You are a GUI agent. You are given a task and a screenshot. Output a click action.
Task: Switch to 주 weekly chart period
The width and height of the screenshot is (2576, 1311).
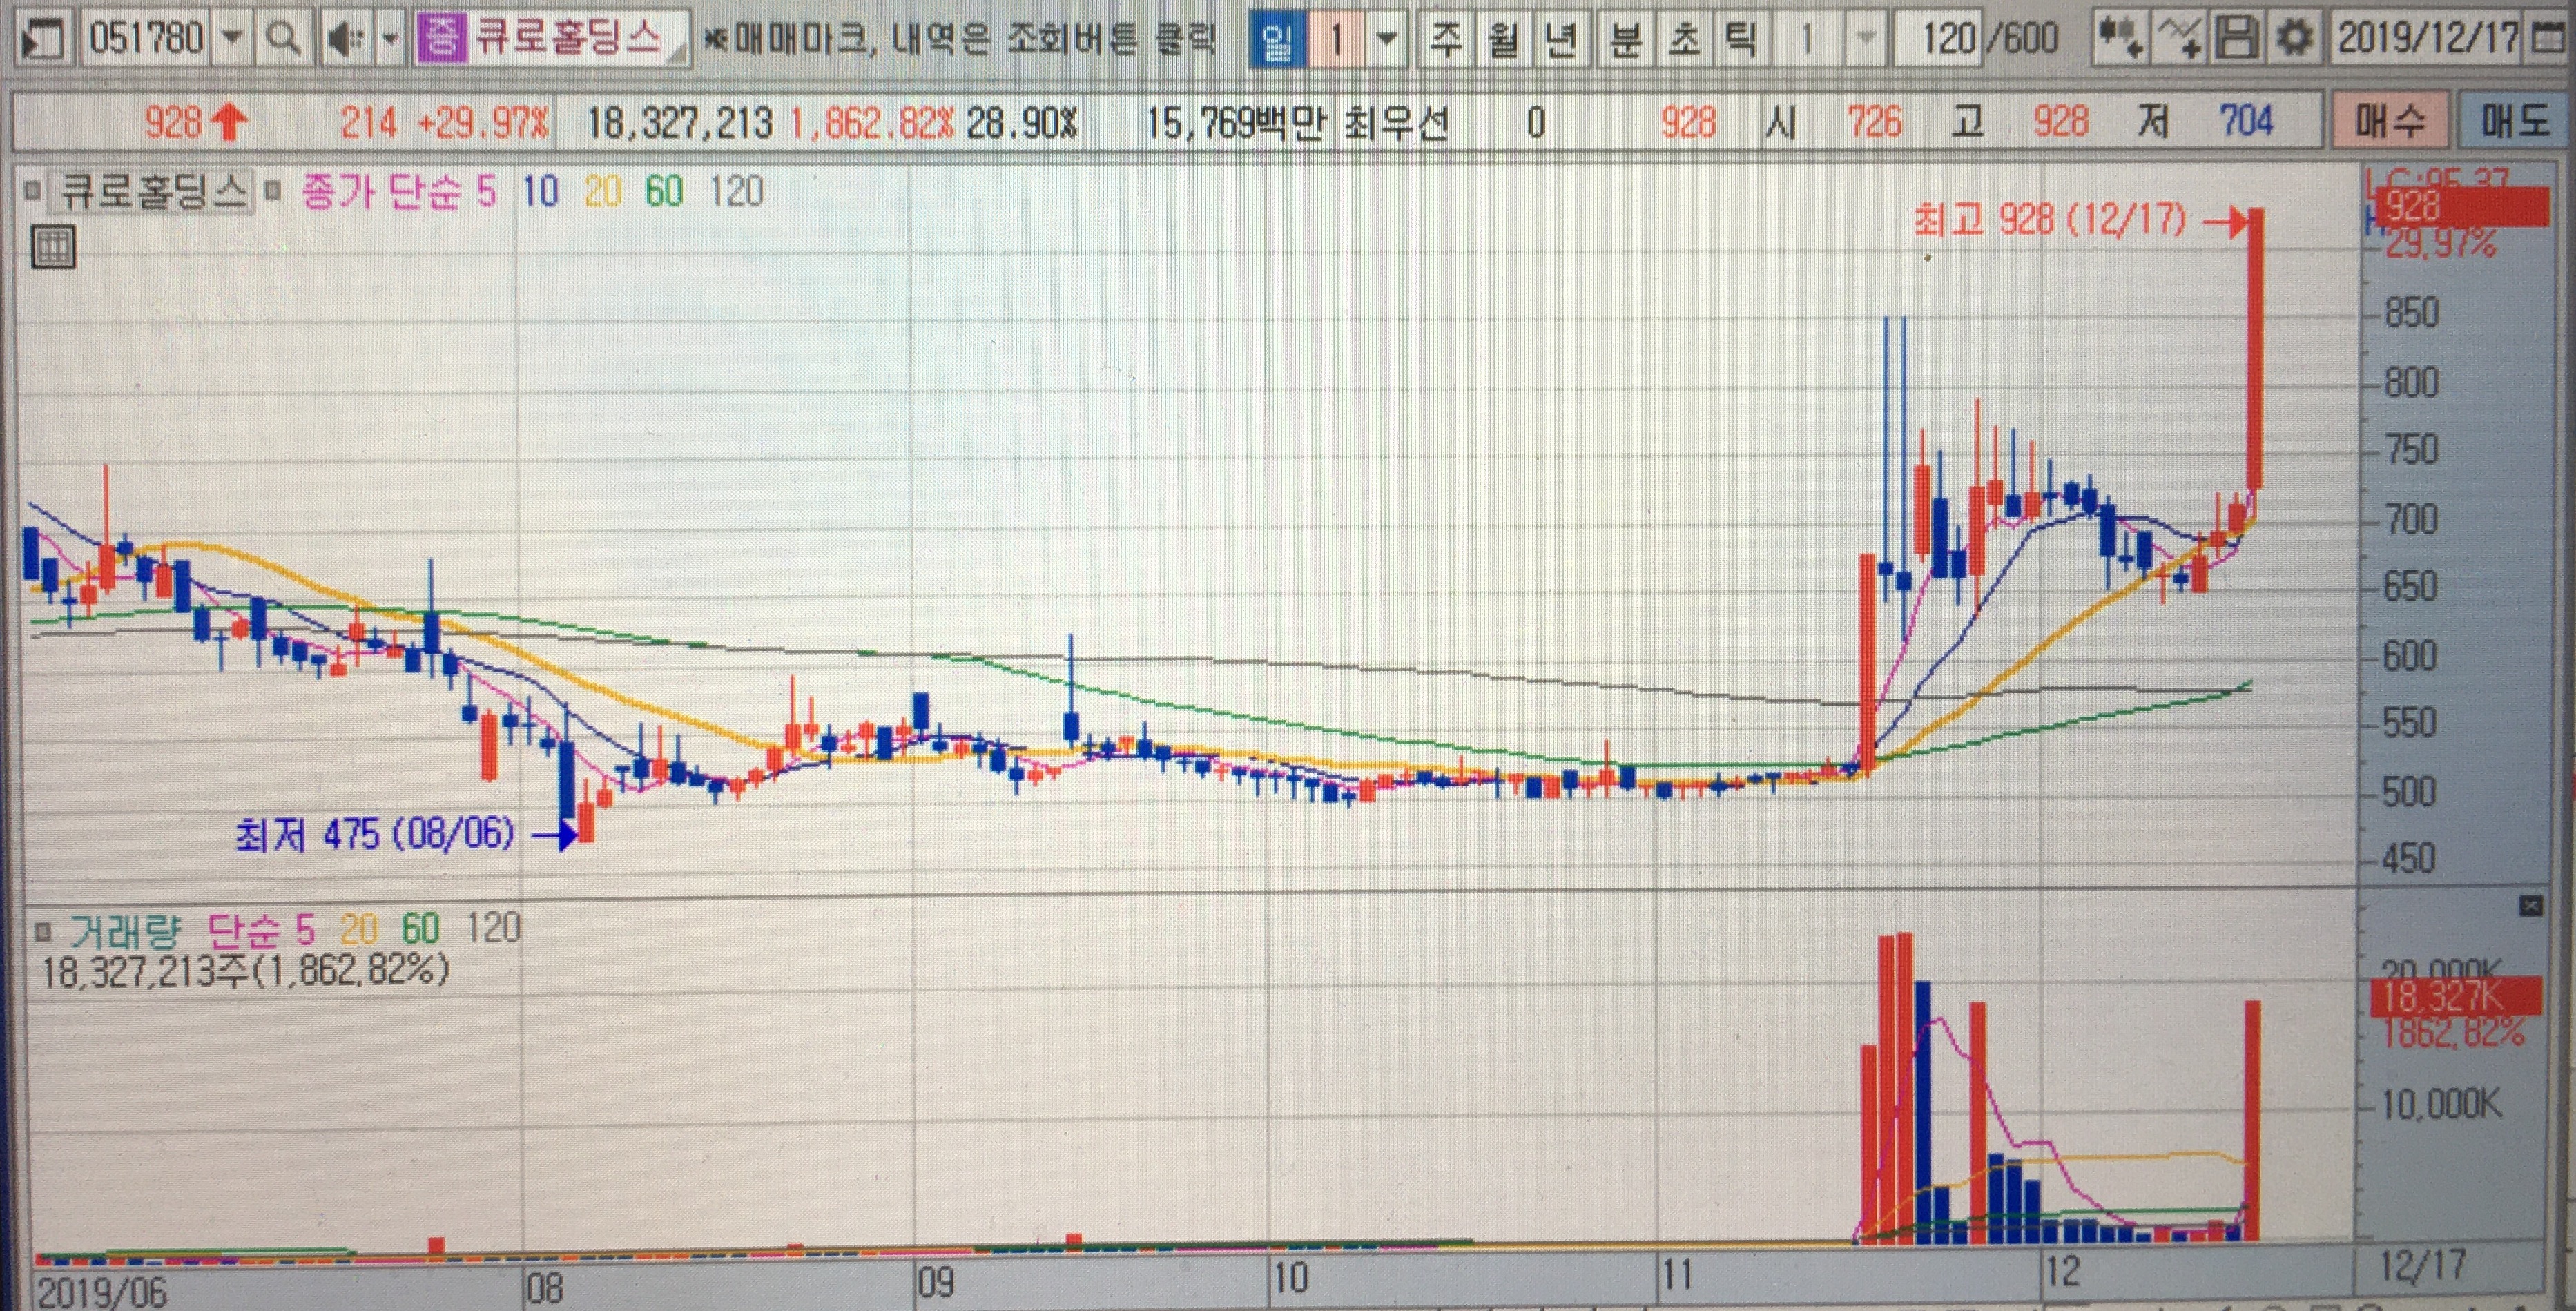[x=1447, y=39]
